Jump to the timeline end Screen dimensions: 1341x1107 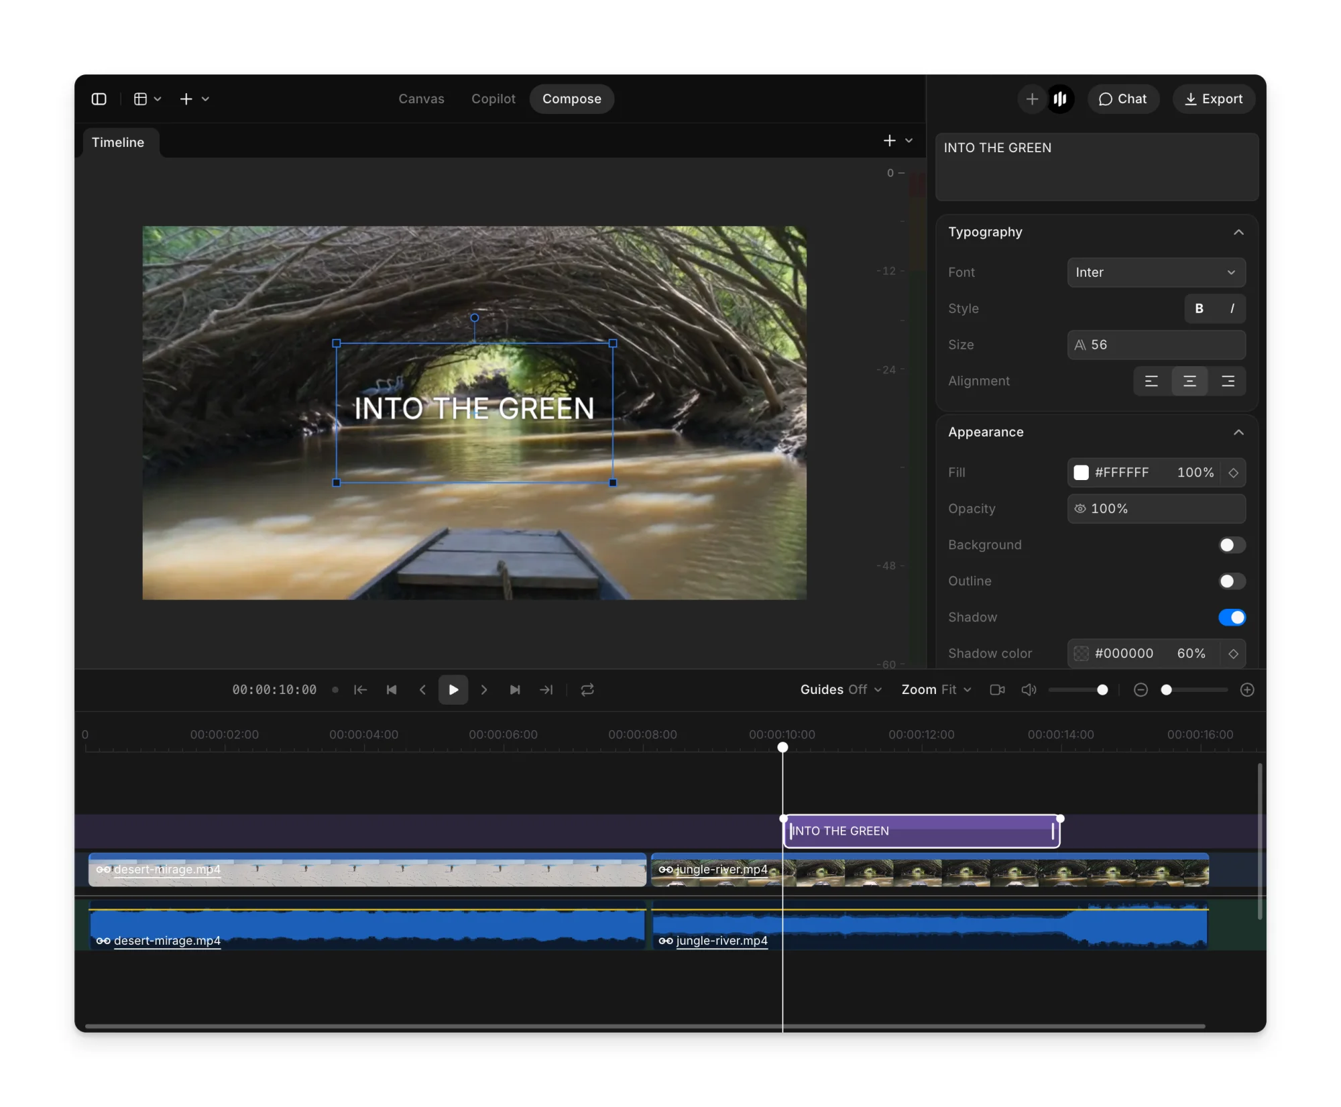(x=546, y=690)
